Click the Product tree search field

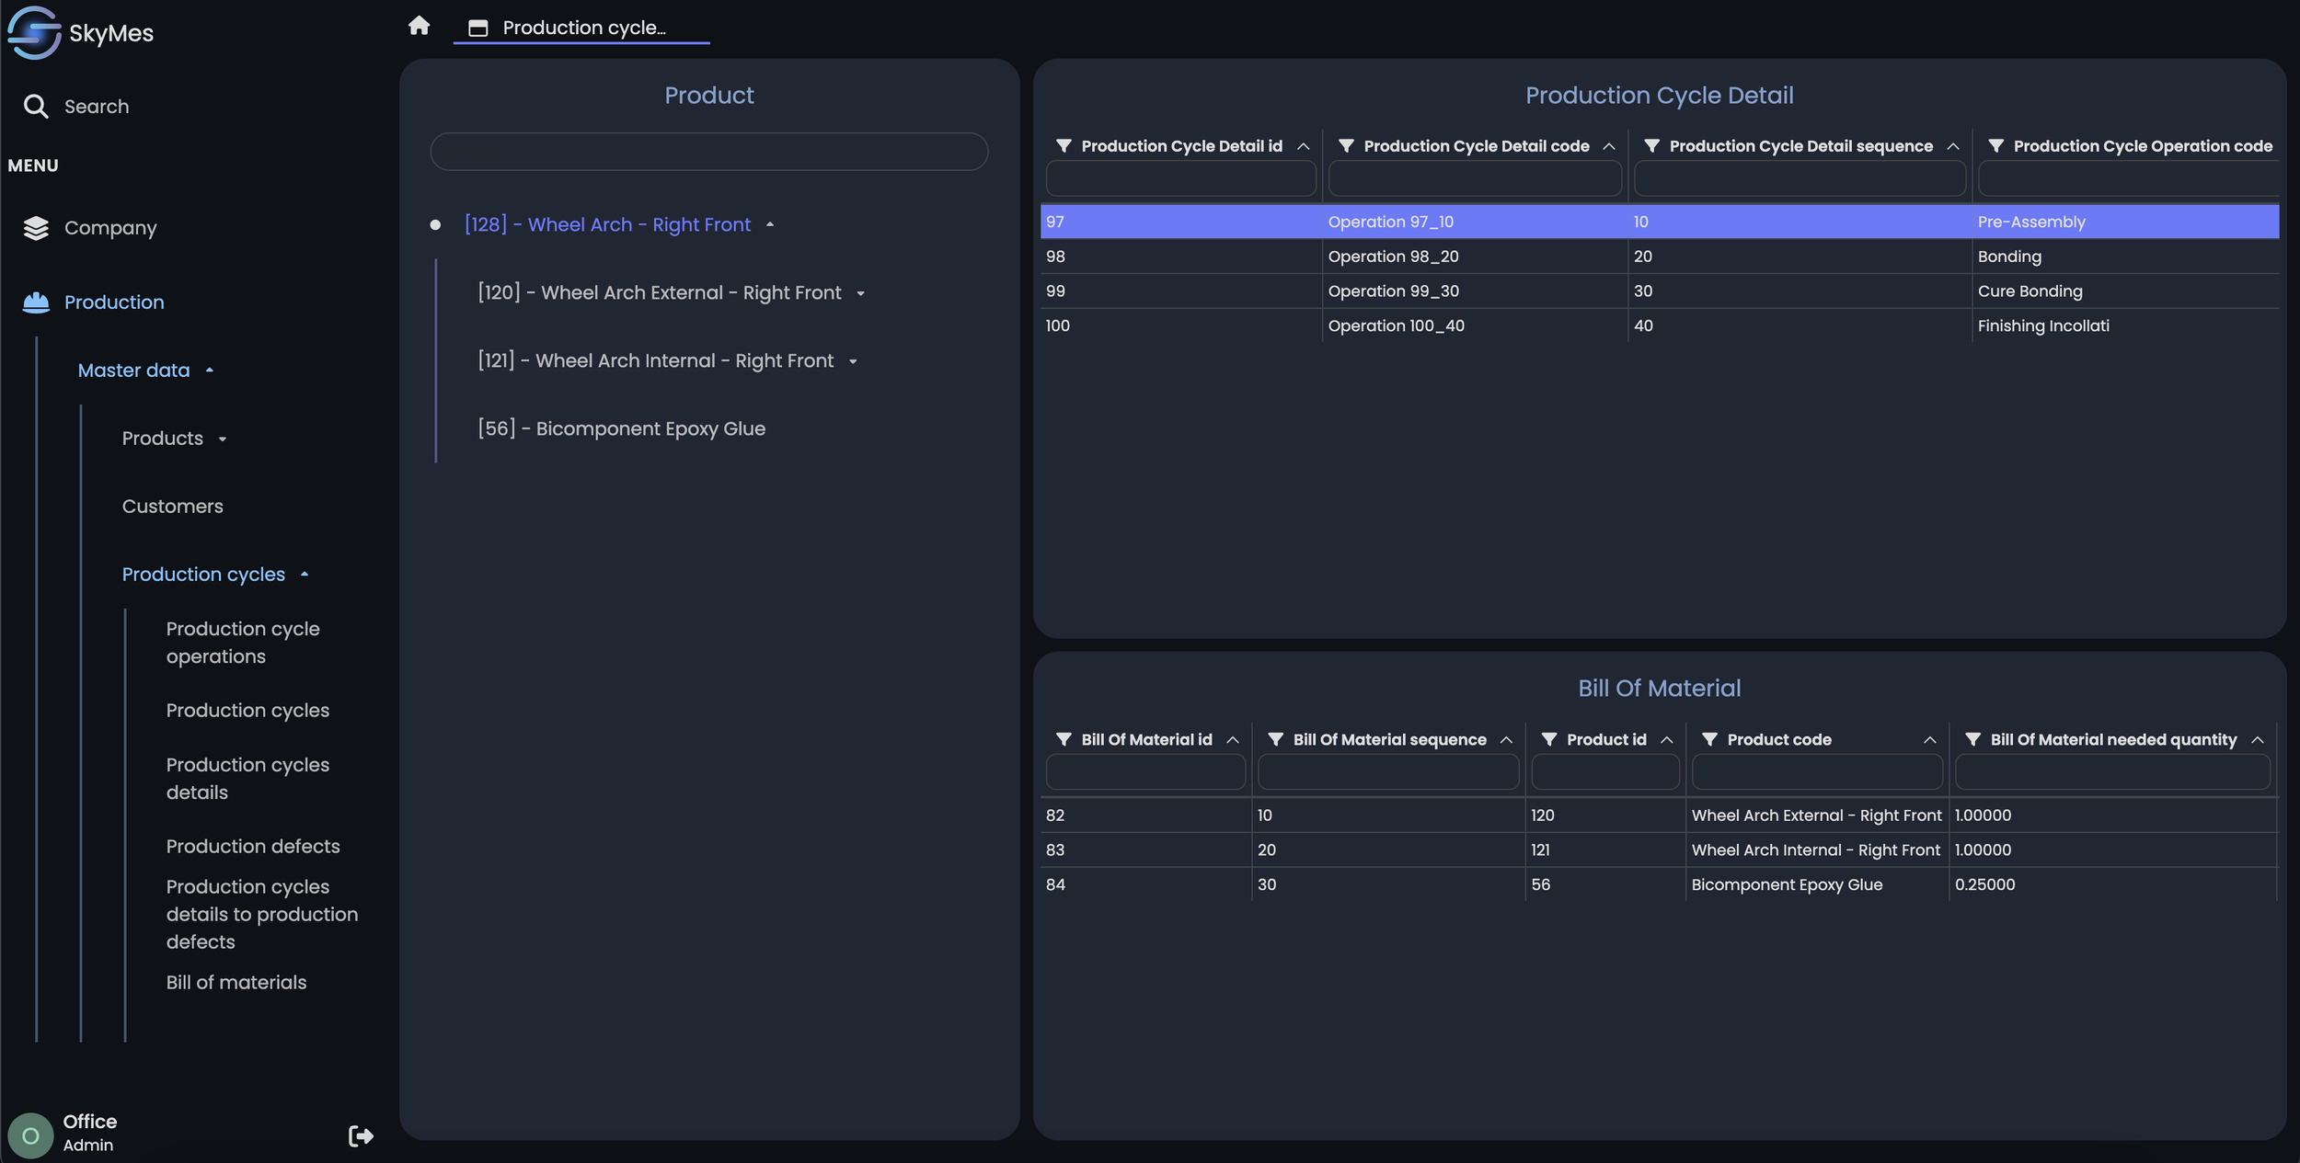708,152
